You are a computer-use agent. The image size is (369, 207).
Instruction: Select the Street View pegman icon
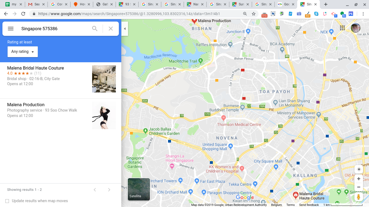click(359, 197)
